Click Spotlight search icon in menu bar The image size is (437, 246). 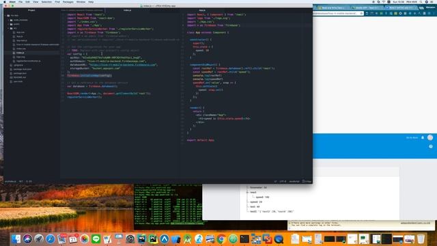(421, 2)
